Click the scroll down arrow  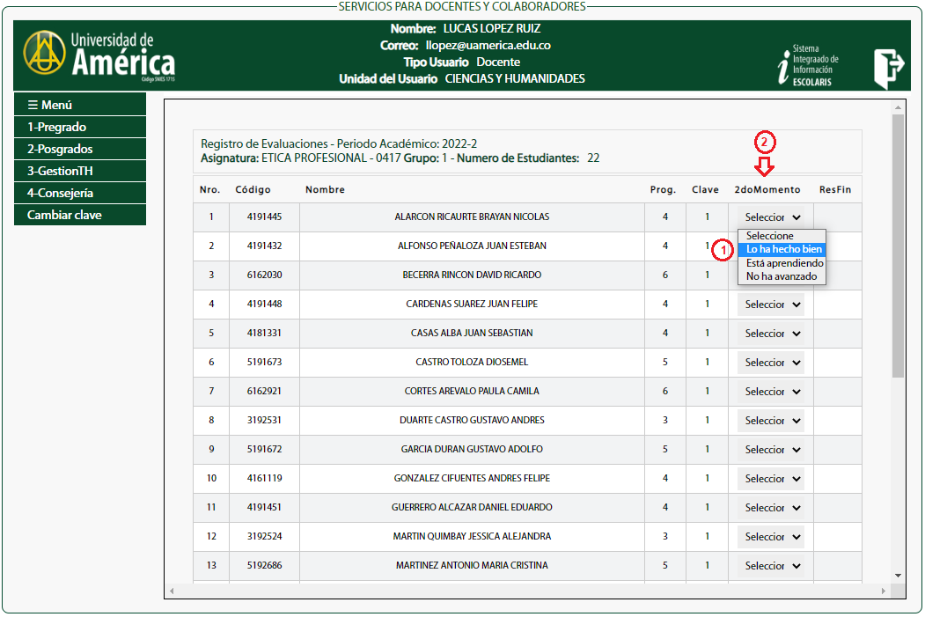(898, 576)
